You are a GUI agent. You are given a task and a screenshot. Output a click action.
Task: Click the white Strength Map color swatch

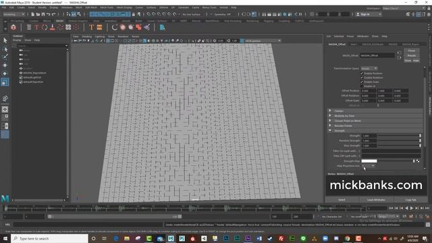coord(369,161)
